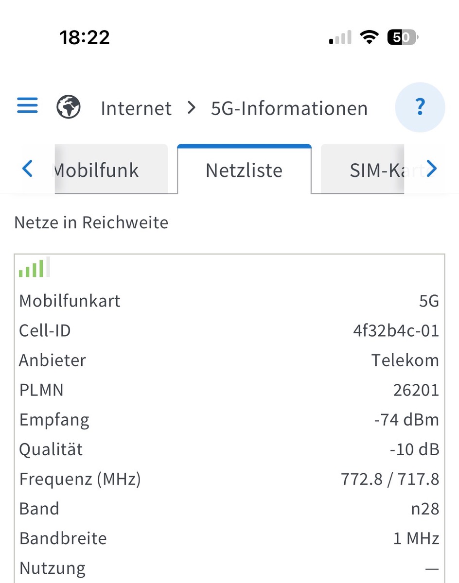459x583 pixels.
Task: Tap the breadcrumb chevron separator arrow
Action: [192, 108]
